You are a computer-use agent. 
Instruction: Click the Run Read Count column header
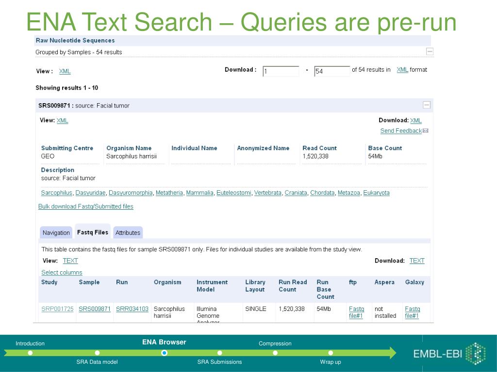tap(293, 286)
